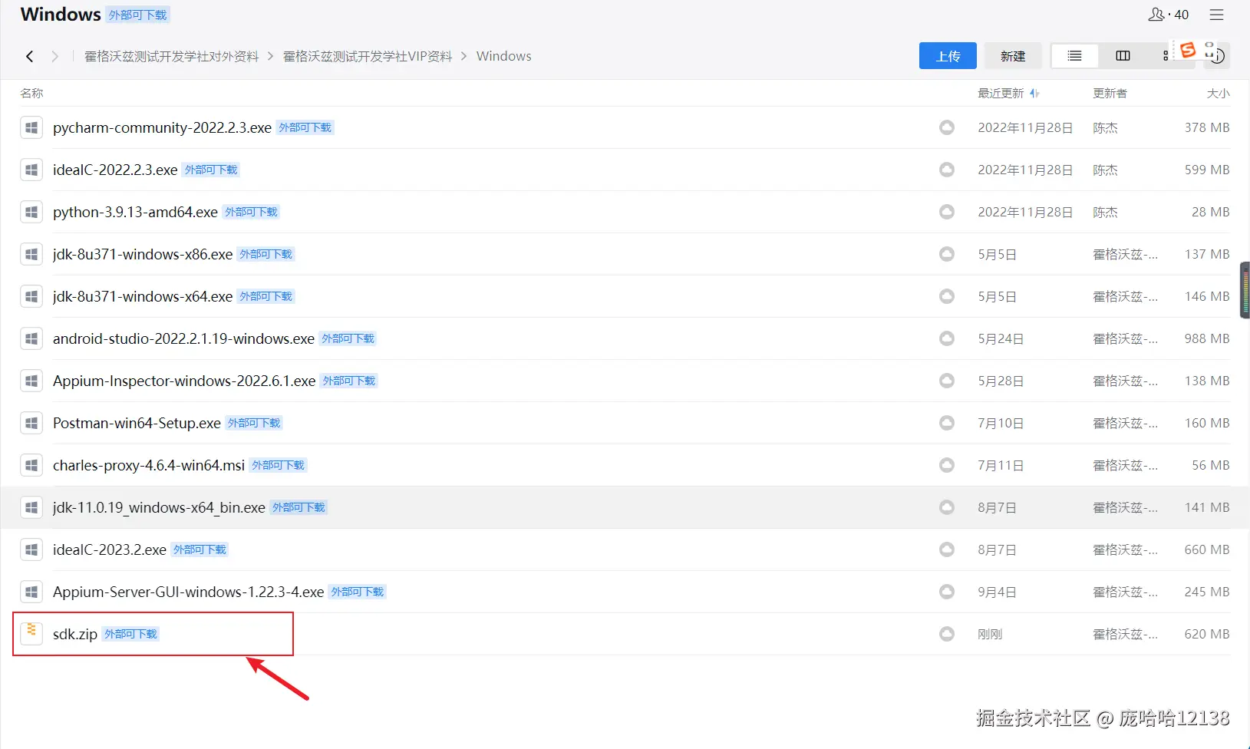The image size is (1250, 749).
Task: Click the dotted grid view icon in toolbar
Action: click(1166, 55)
